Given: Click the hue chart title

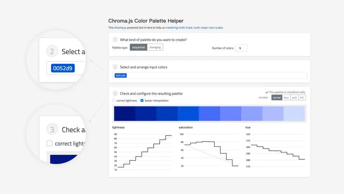Looking at the screenshot, I should (x=248, y=127).
